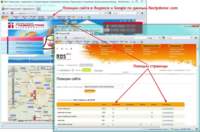Viewport: 200px width, 132px height.
Task: Select Новостройки in gmsn.ru side menu
Action: click(22, 39)
